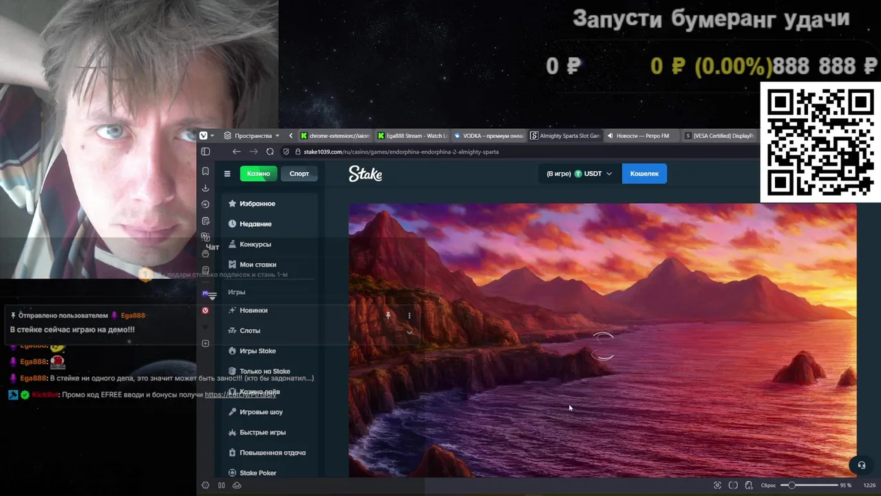Switch to VESA Certified DisplayPort tab

pos(720,136)
